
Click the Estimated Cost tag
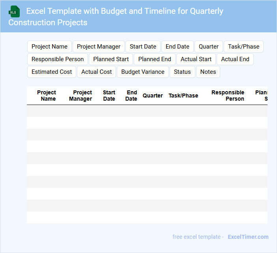coord(52,72)
